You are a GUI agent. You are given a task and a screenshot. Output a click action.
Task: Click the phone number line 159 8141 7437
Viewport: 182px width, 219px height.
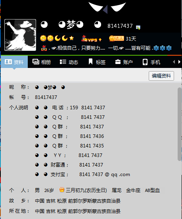[x=87, y=108]
